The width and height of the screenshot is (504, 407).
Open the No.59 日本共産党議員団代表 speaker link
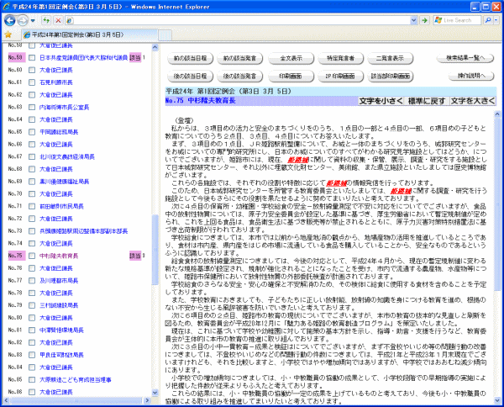pos(83,58)
